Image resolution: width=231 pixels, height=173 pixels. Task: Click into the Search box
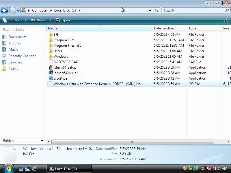coord(193,11)
